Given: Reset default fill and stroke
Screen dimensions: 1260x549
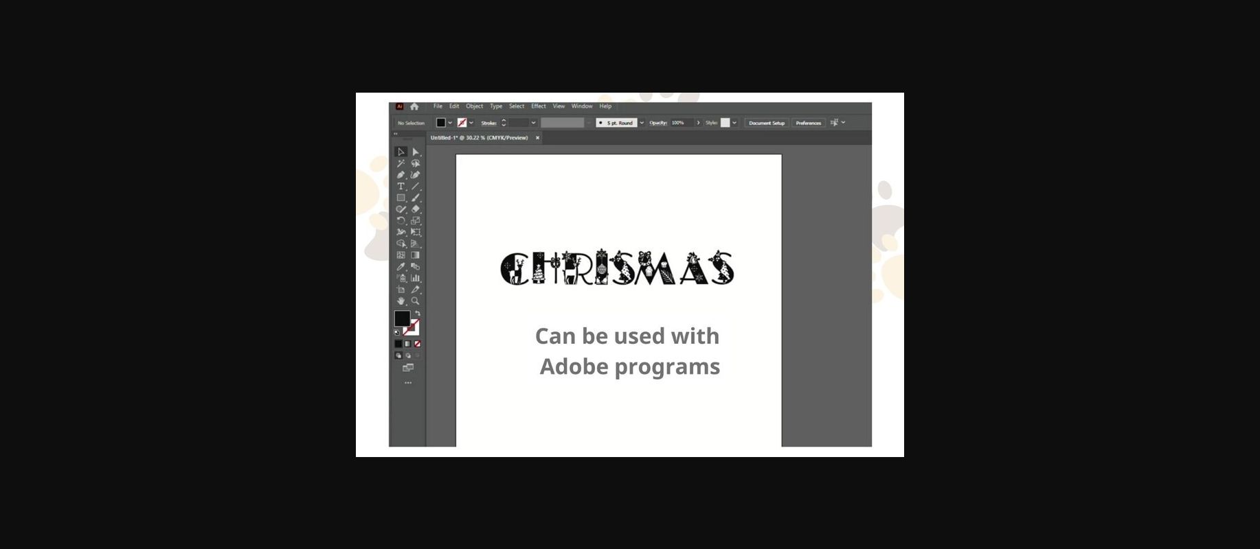Looking at the screenshot, I should (396, 332).
